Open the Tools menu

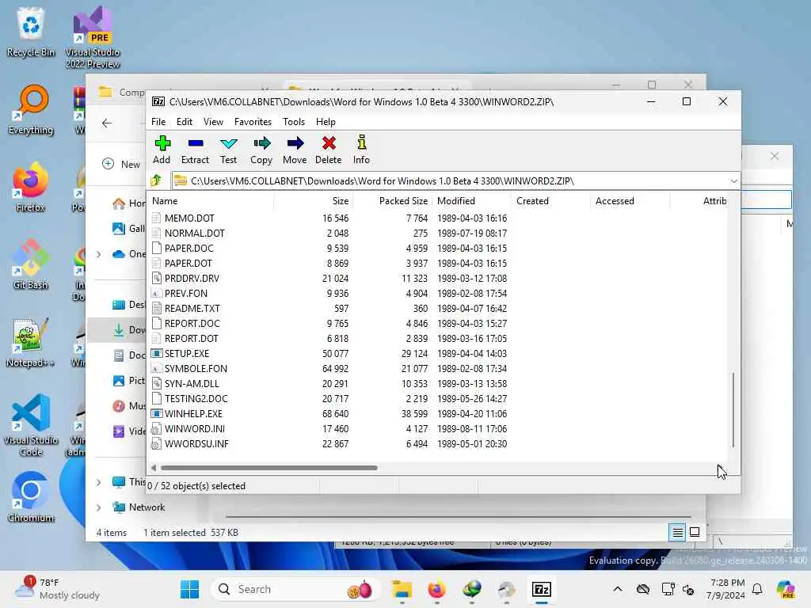(x=294, y=122)
